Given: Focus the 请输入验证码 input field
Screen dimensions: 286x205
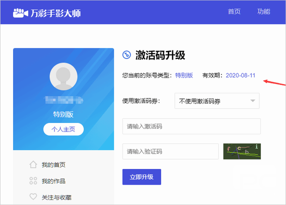Looking at the screenshot, I should coord(171,151).
